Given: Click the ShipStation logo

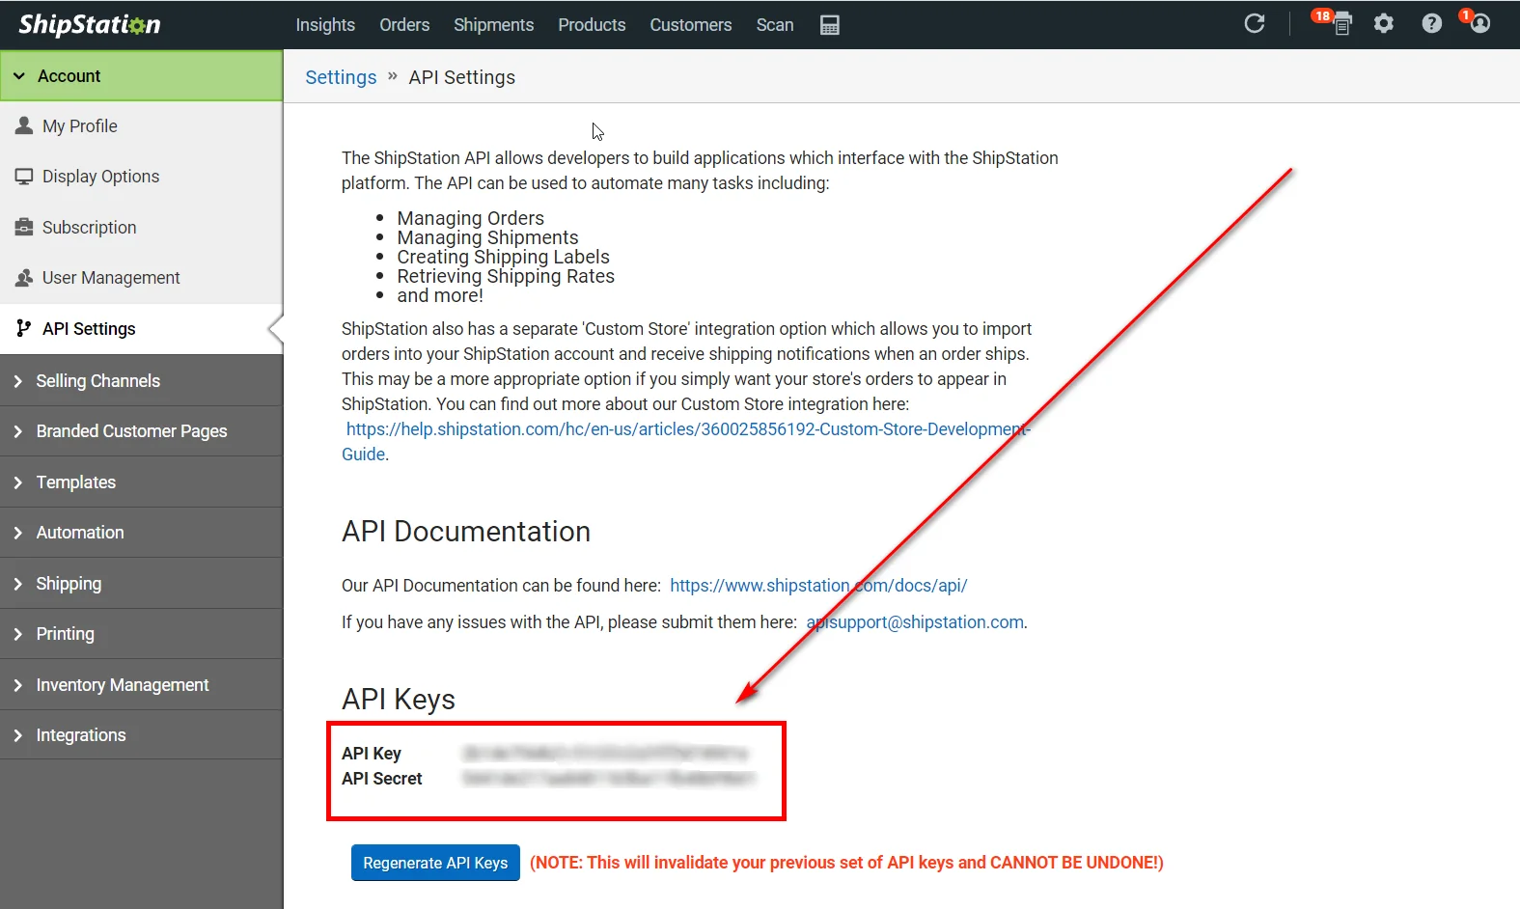Looking at the screenshot, I should coord(90,24).
